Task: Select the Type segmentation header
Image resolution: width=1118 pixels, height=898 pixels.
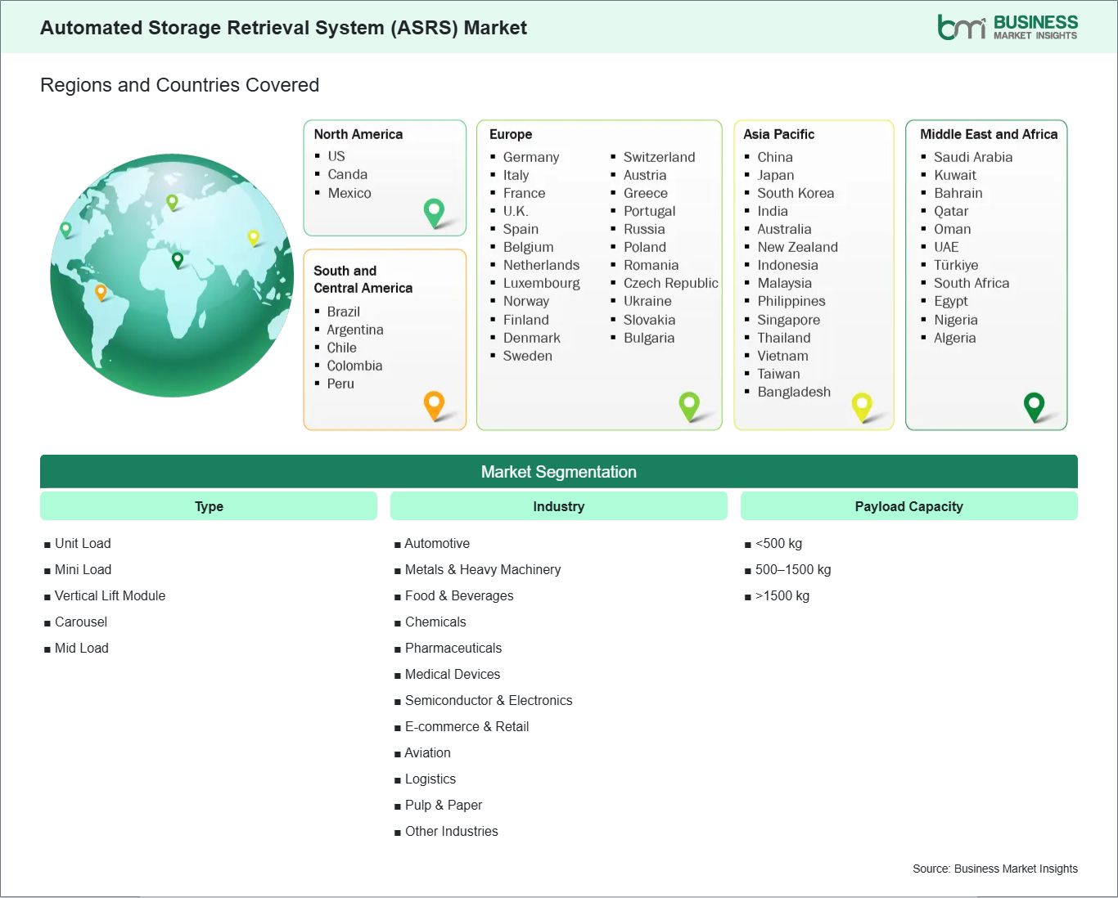Action: [209, 506]
